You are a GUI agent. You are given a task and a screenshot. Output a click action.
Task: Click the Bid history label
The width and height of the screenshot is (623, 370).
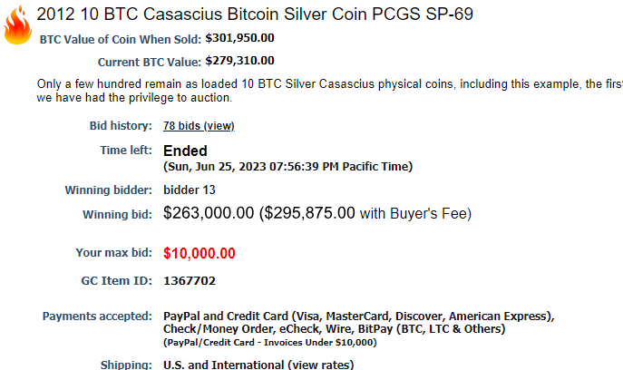pyautogui.click(x=121, y=126)
